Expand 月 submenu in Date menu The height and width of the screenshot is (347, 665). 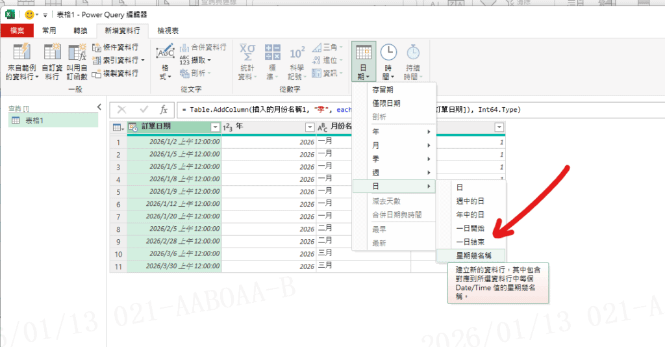pyautogui.click(x=394, y=145)
